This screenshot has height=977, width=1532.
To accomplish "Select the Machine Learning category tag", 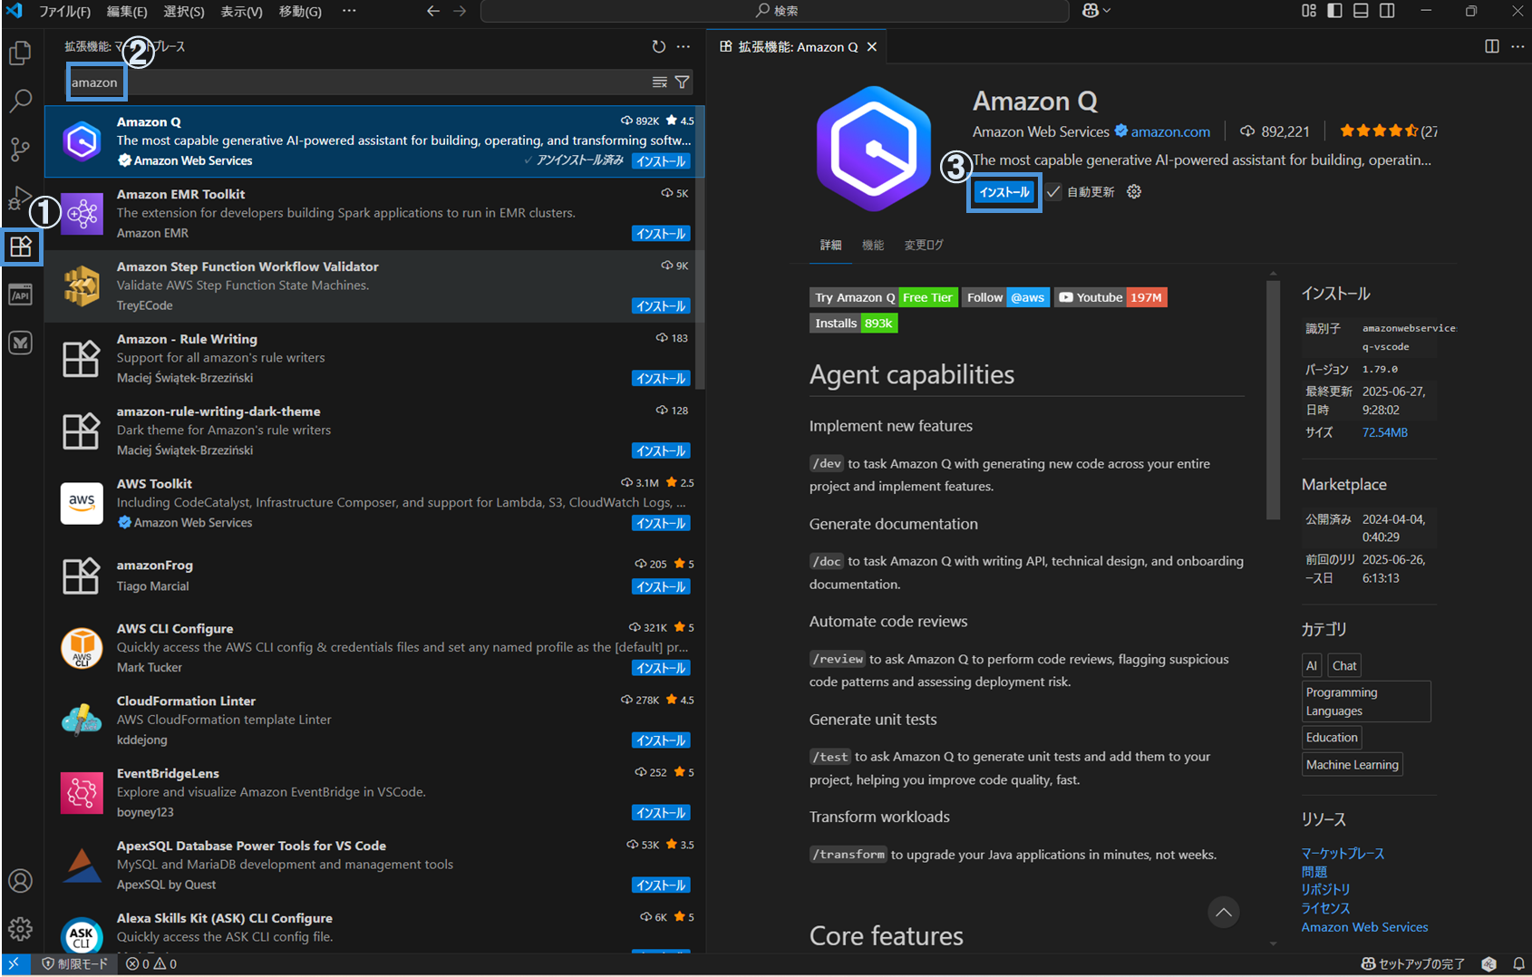I will click(1352, 765).
